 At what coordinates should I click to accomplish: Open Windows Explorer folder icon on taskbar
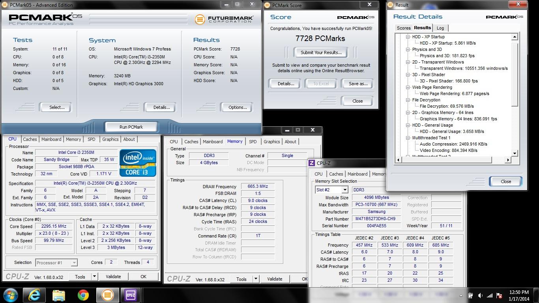[59, 295]
